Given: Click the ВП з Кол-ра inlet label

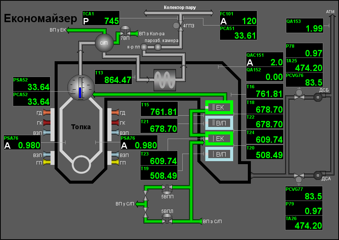Looking at the screenshot, I should coord(152,34).
